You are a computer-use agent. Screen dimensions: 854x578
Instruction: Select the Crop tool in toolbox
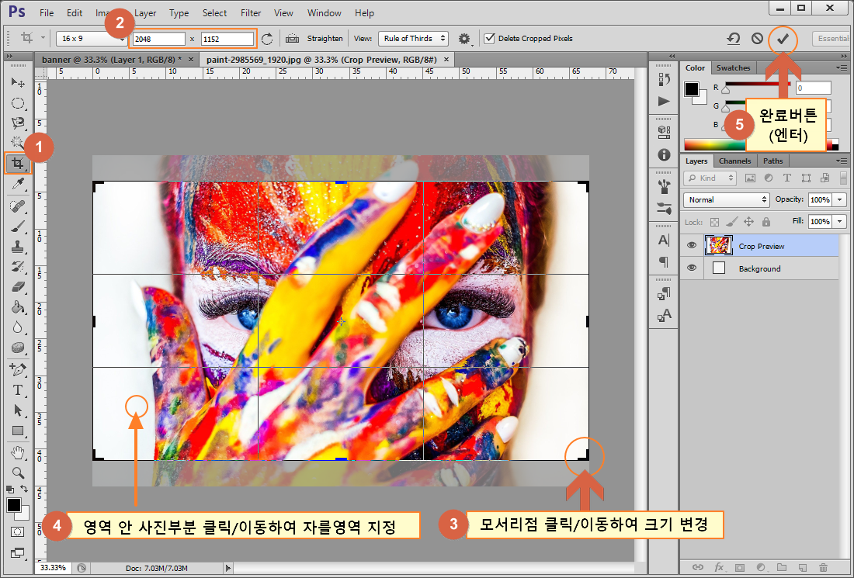[x=18, y=163]
